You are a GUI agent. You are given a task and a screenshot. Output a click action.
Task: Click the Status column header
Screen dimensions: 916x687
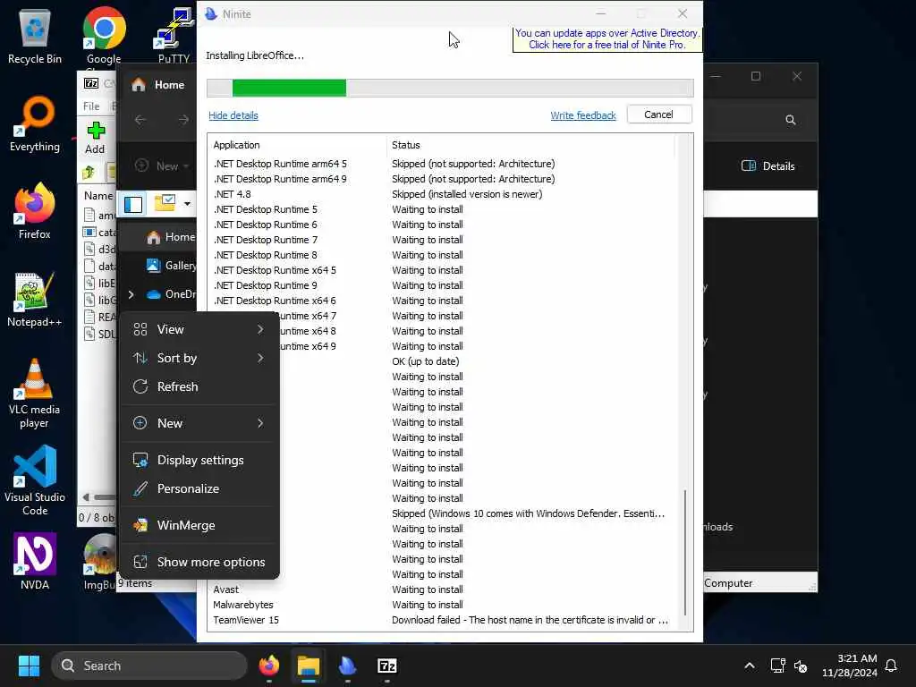[530, 145]
